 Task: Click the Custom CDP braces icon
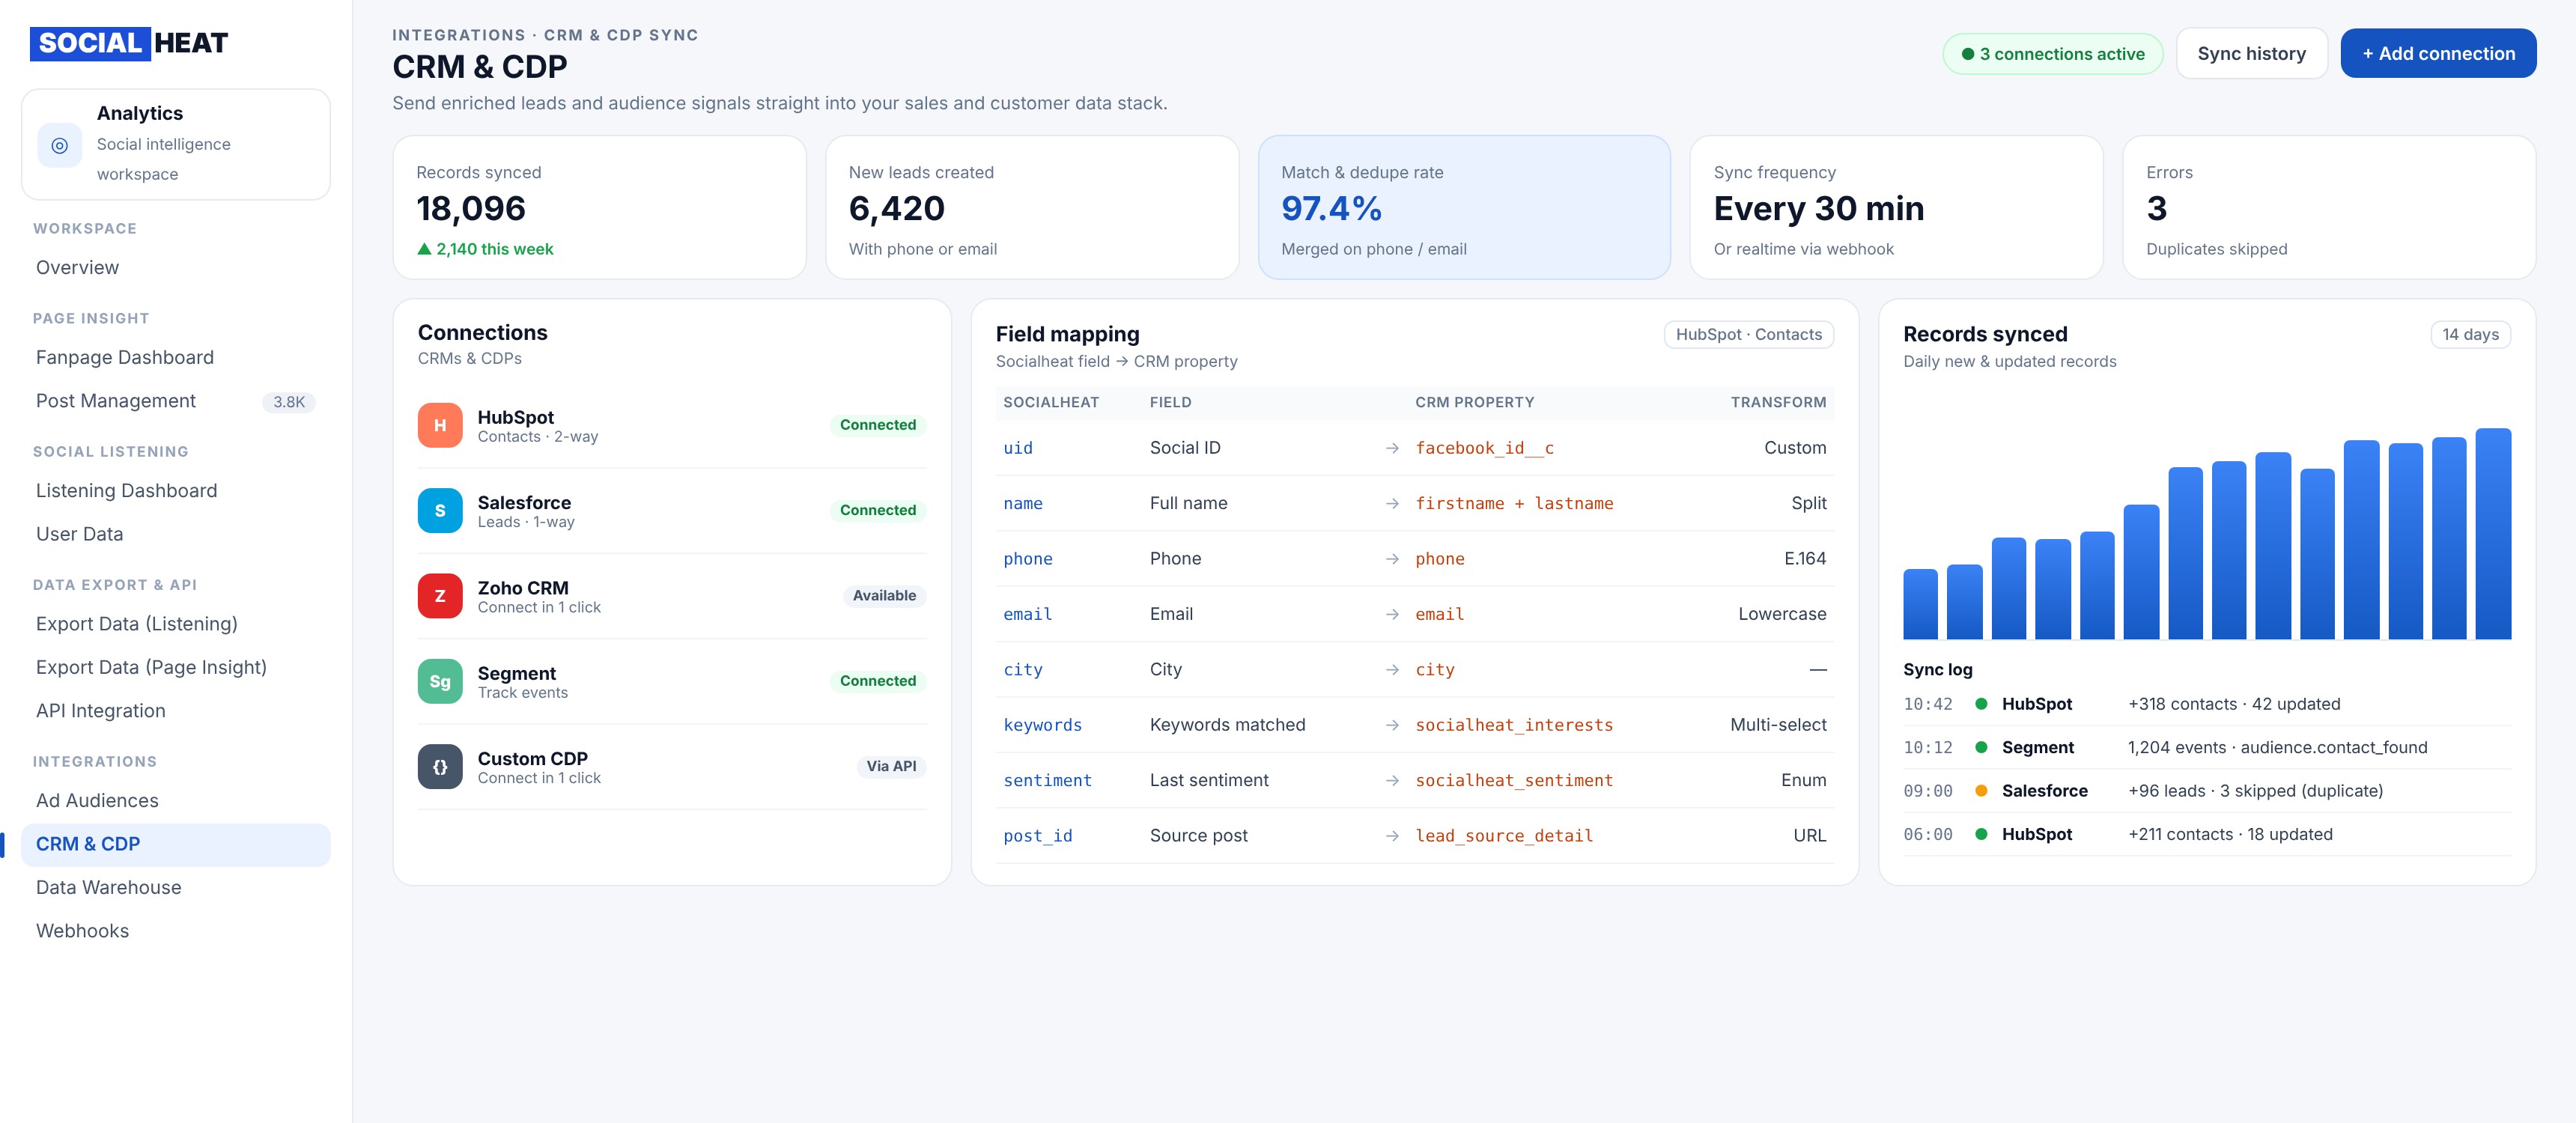(440, 766)
